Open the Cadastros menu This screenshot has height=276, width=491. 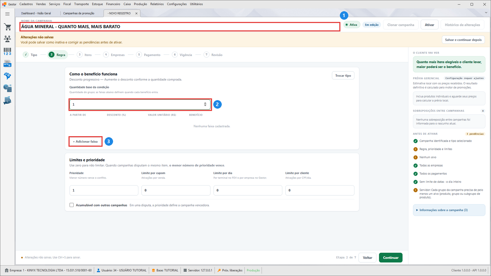coord(26,4)
